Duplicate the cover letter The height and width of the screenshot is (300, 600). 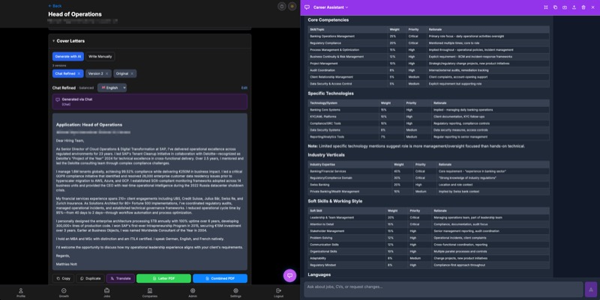click(x=91, y=278)
